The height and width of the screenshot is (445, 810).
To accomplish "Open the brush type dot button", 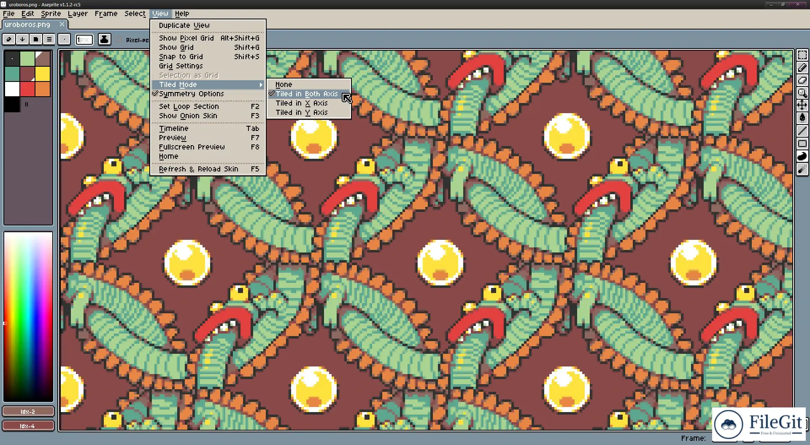I will click(64, 39).
